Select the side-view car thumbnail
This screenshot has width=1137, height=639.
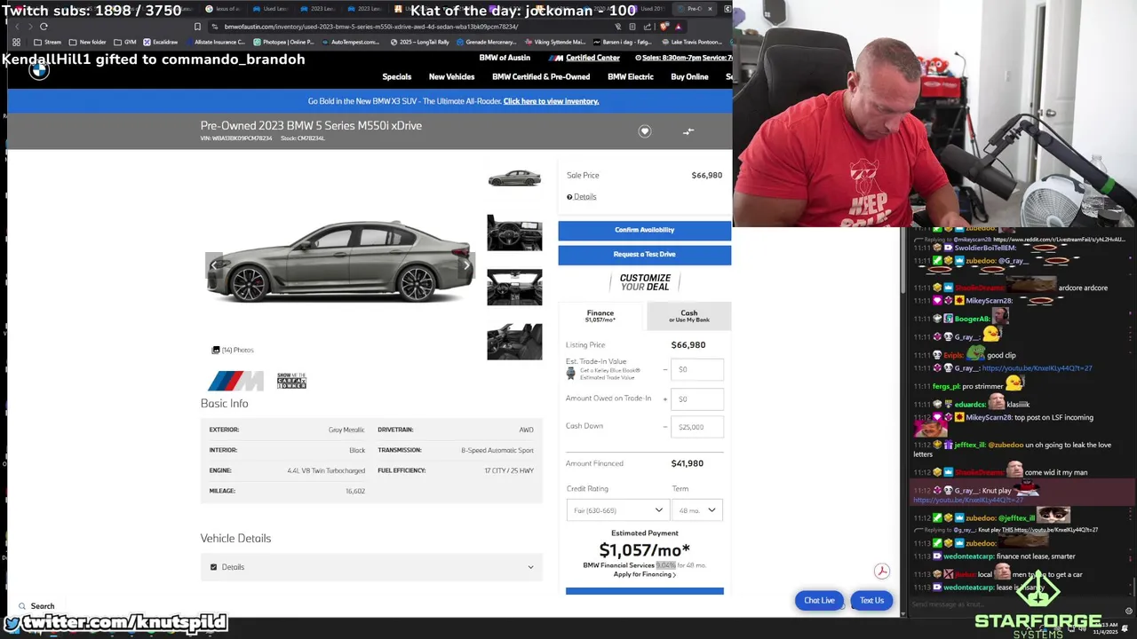[x=514, y=178]
